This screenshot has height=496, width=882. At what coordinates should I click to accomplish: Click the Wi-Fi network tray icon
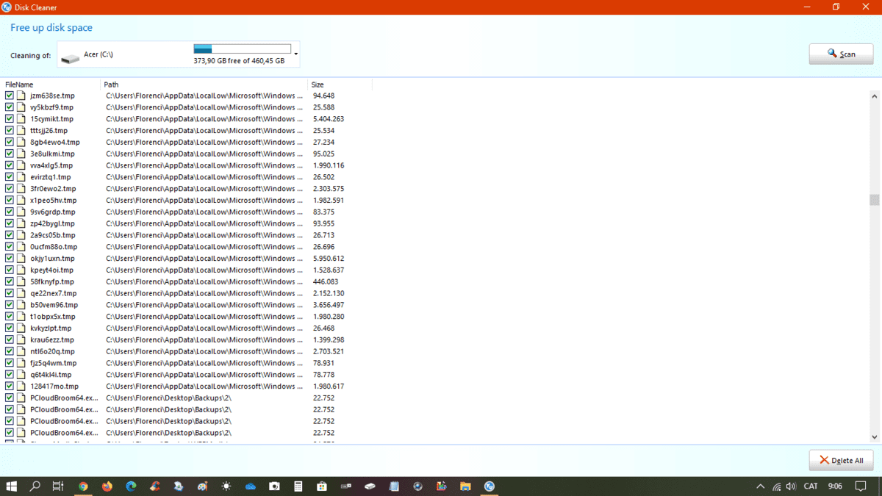[776, 486]
